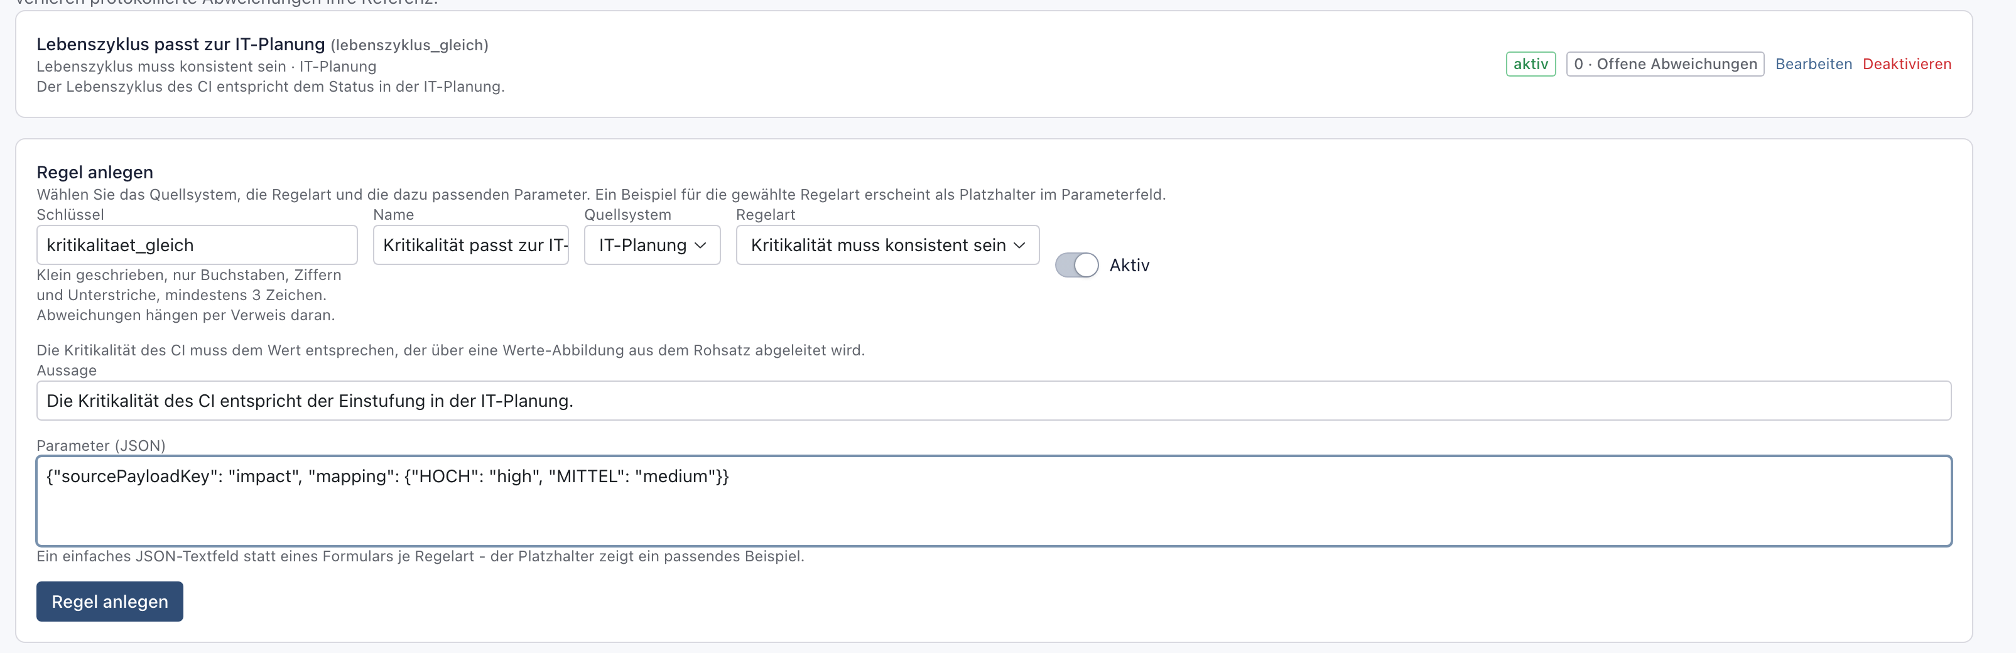Screen dimensions: 2016x653
Task: Toggle the Aktiv switch
Action: pyautogui.click(x=1076, y=265)
